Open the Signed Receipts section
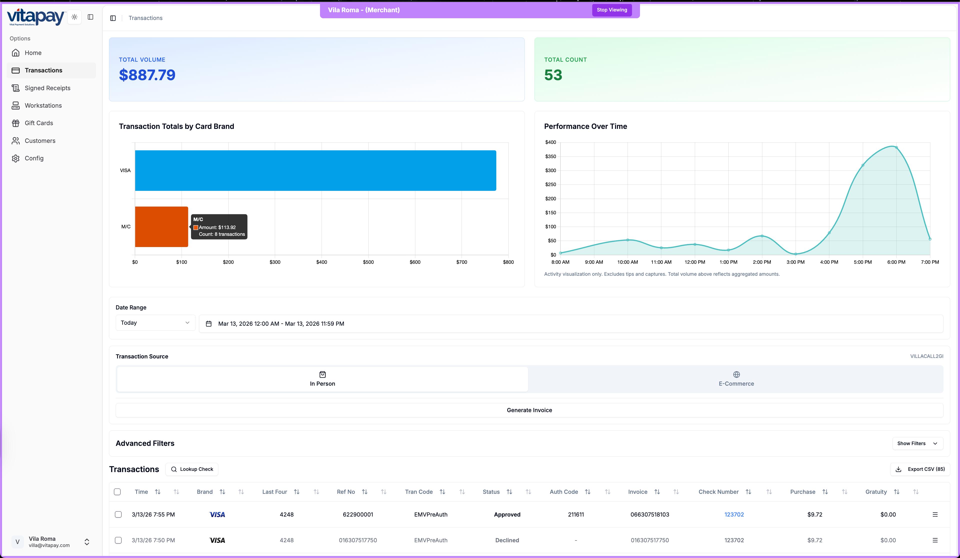This screenshot has height=558, width=960. pyautogui.click(x=47, y=87)
